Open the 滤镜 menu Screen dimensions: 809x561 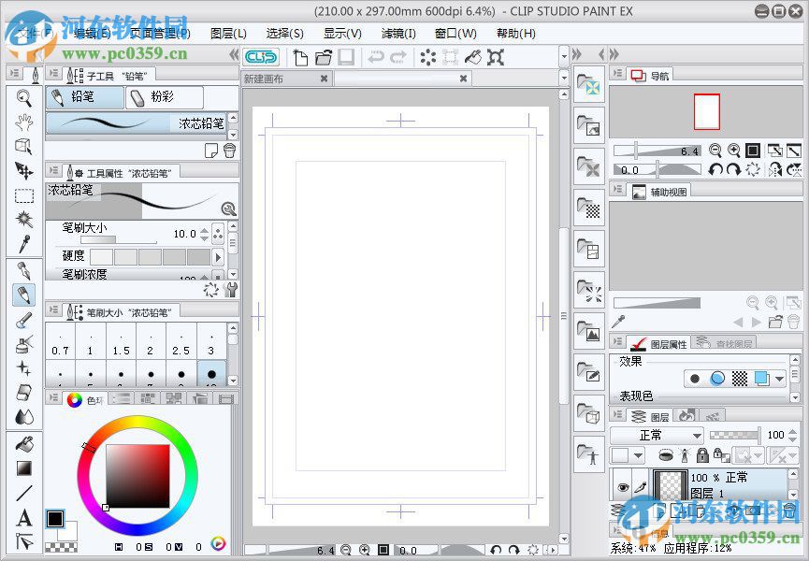coord(397,33)
